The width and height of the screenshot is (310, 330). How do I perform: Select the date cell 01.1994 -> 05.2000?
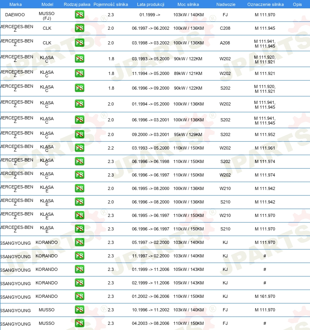(x=151, y=104)
